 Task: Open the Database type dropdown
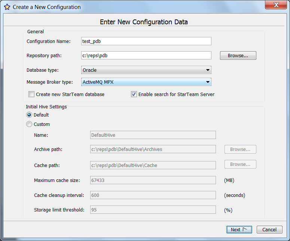[x=146, y=70]
